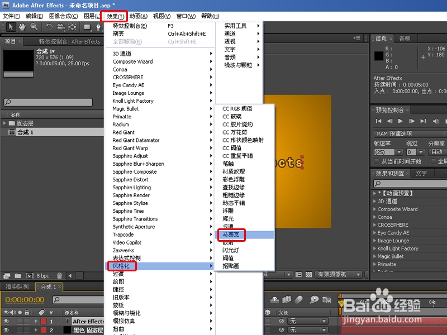
Task: Expand the 固态层 folder in Project panel
Action: point(4,123)
